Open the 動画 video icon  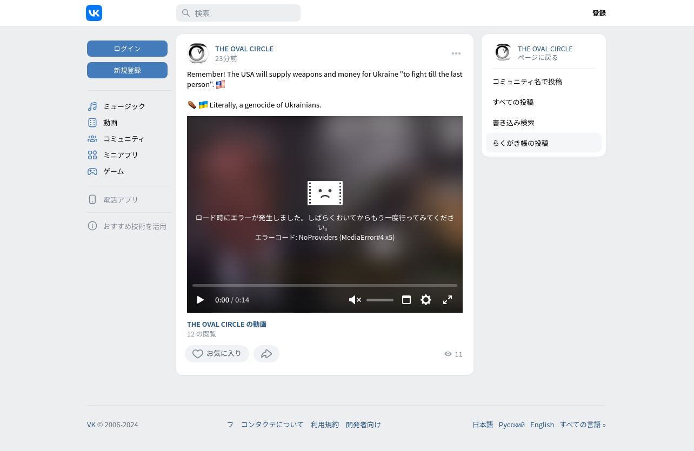(x=92, y=123)
